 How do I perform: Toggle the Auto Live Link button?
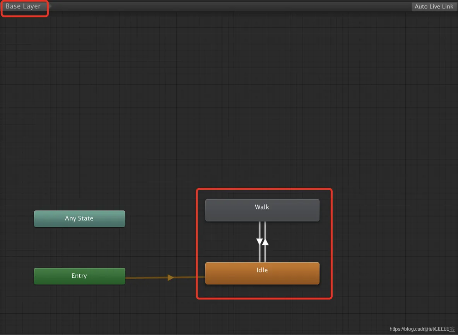coord(434,7)
